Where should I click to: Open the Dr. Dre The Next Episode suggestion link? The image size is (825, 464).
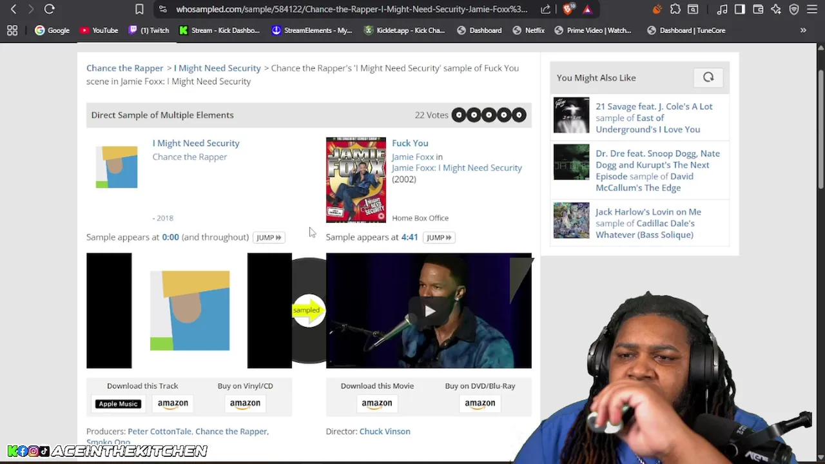click(657, 170)
